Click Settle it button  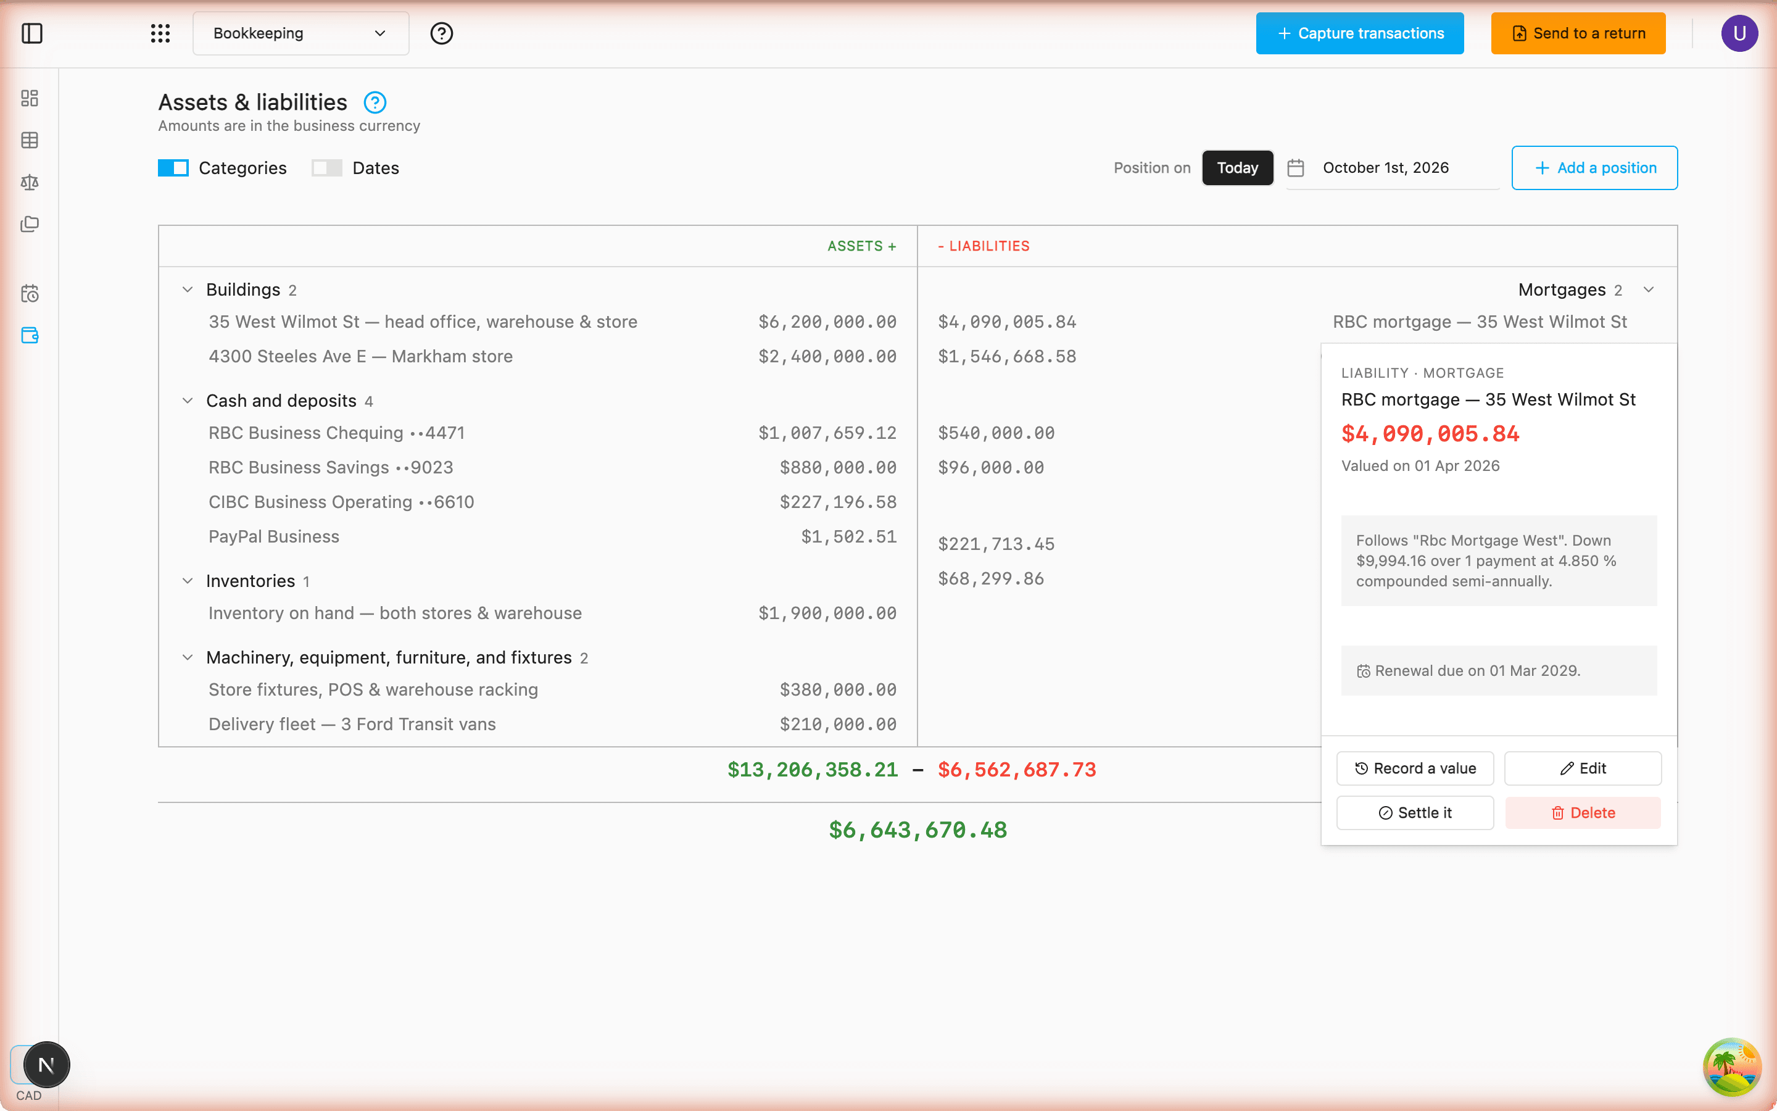[x=1415, y=813]
